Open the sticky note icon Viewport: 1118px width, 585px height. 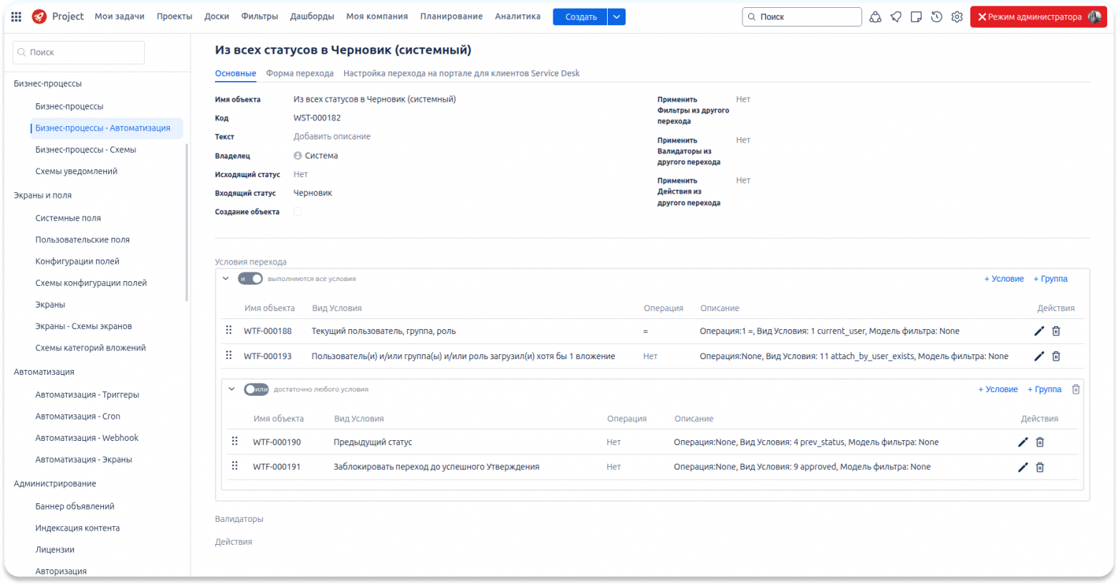916,16
